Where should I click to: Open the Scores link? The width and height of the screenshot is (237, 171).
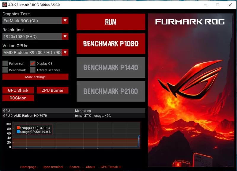[75, 167]
